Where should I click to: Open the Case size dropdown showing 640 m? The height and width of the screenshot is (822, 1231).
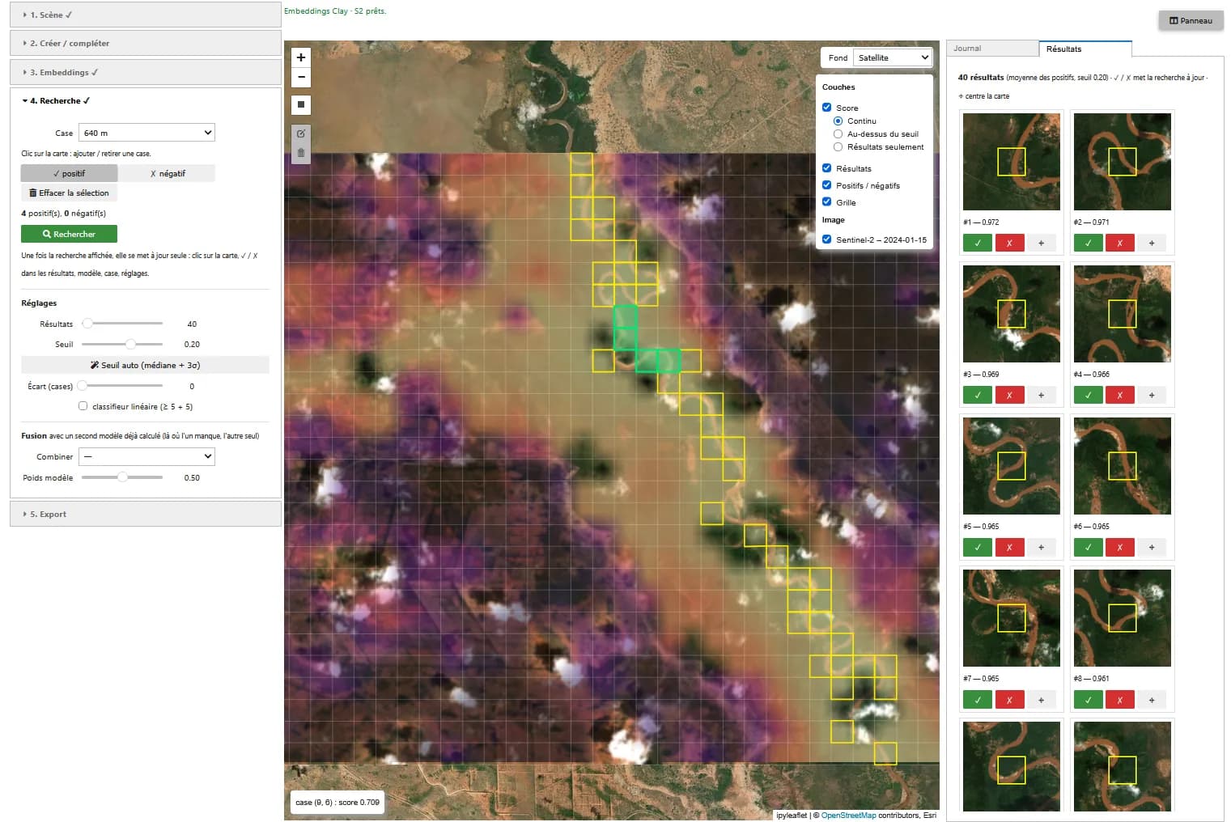pyautogui.click(x=146, y=133)
